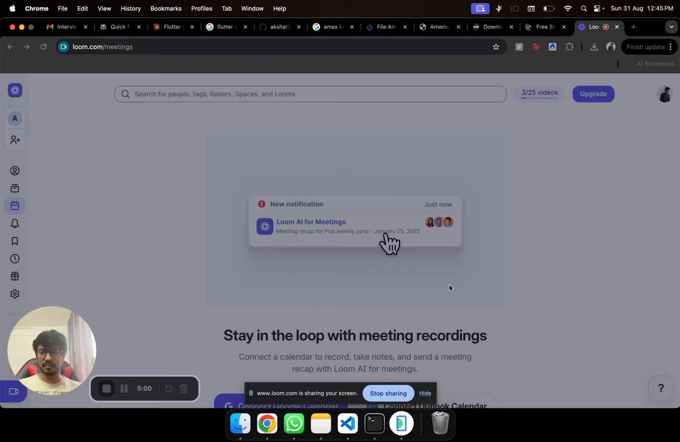Screen dimensions: 680x442
Task: Select the Meetings calendar icon in sidebar
Action: pyautogui.click(x=15, y=206)
